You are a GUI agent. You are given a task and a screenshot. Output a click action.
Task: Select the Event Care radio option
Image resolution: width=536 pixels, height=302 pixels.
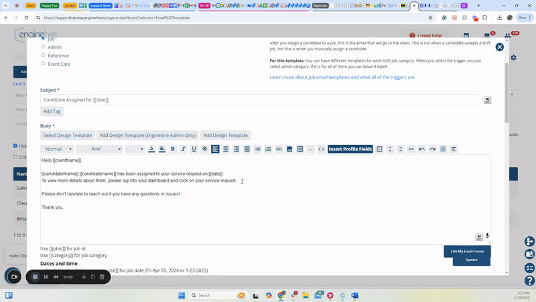pyautogui.click(x=43, y=63)
